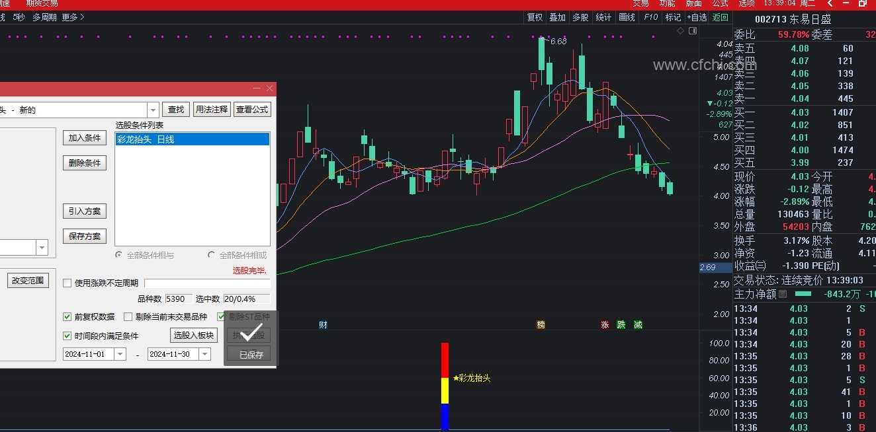Open the small icon next to 主力净额

click(x=783, y=294)
